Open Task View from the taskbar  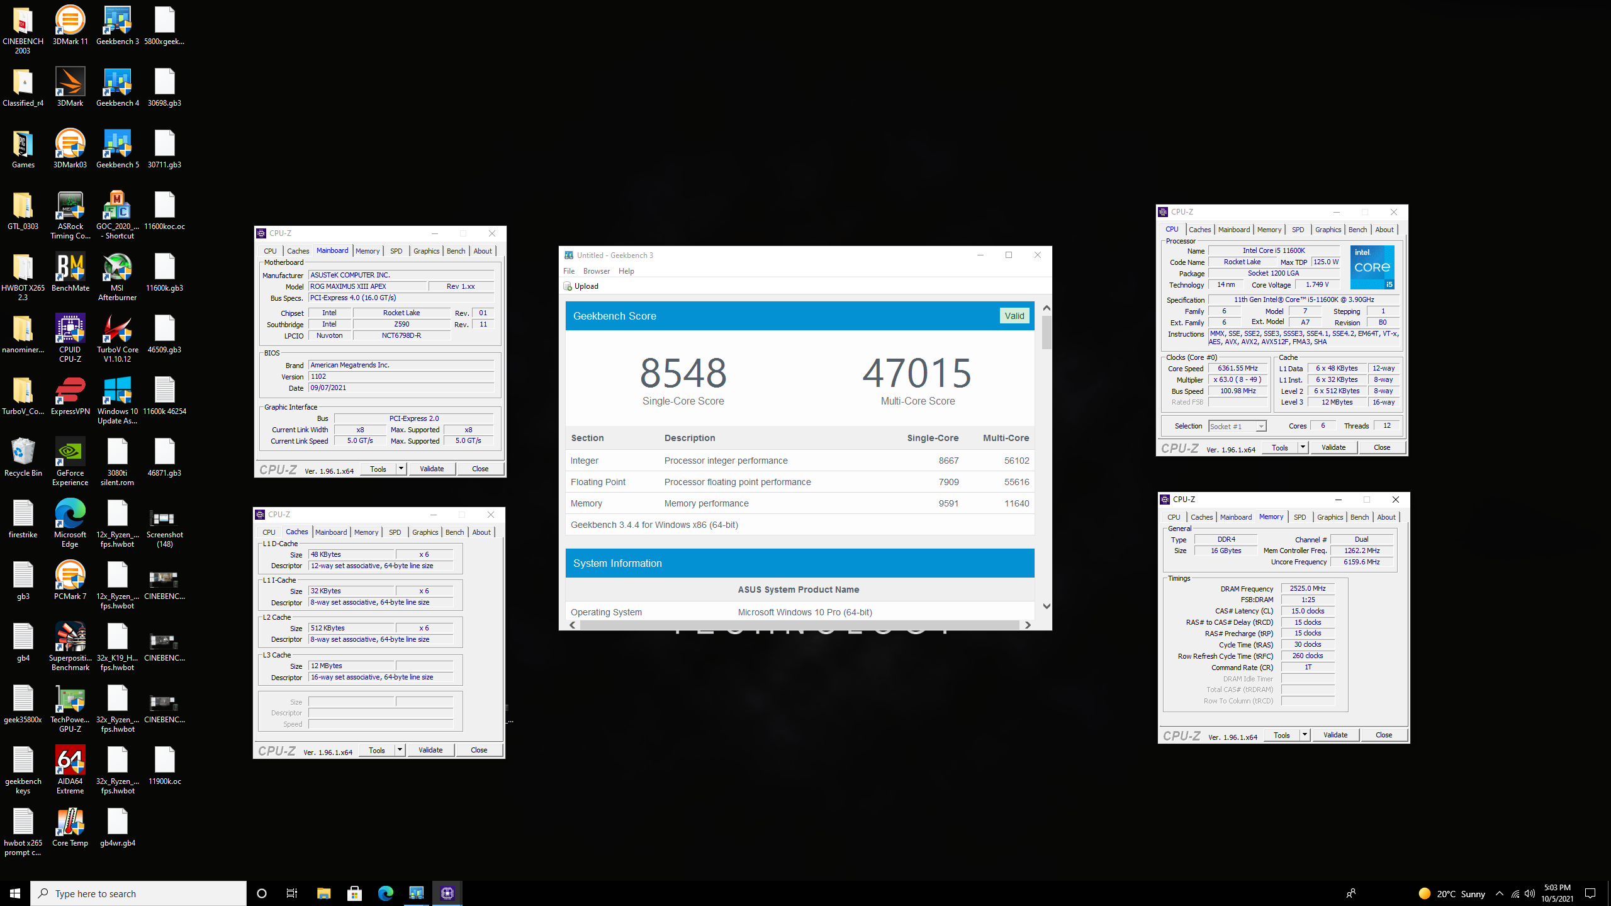coord(292,893)
